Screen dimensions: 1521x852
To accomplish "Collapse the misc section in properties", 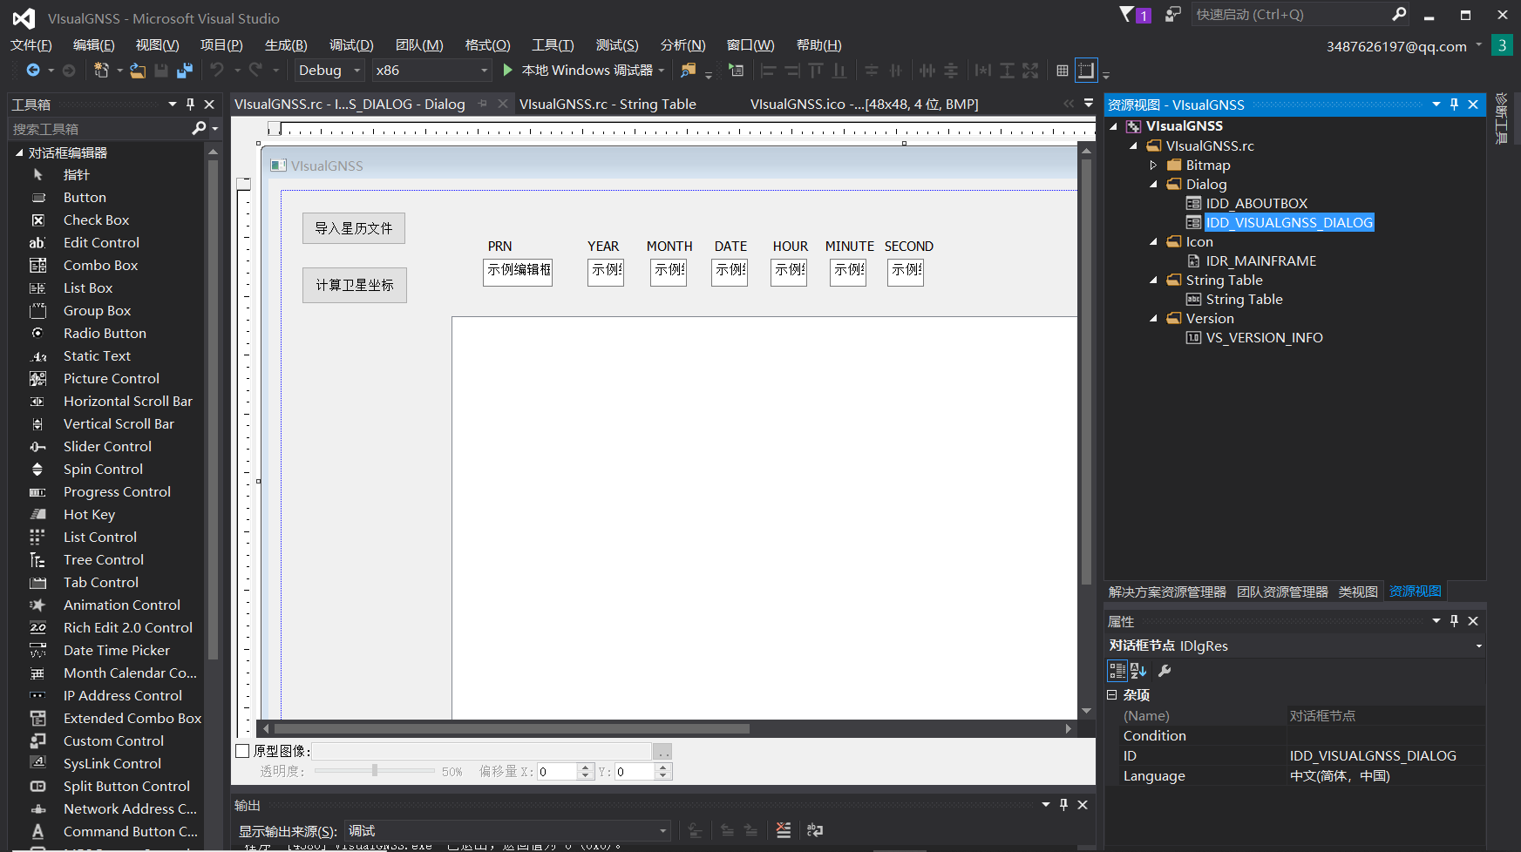I will pos(1112,695).
